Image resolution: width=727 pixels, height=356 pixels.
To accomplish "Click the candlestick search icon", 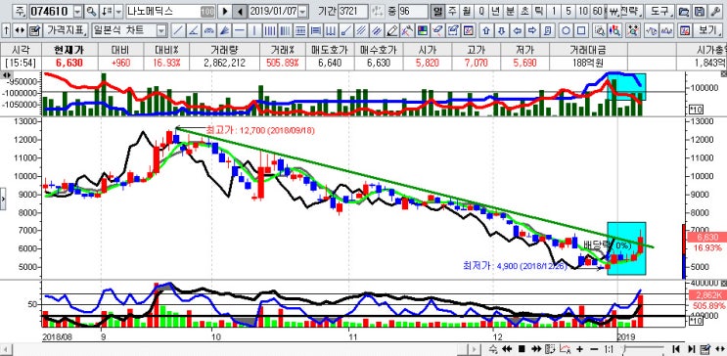I will click(615, 31).
